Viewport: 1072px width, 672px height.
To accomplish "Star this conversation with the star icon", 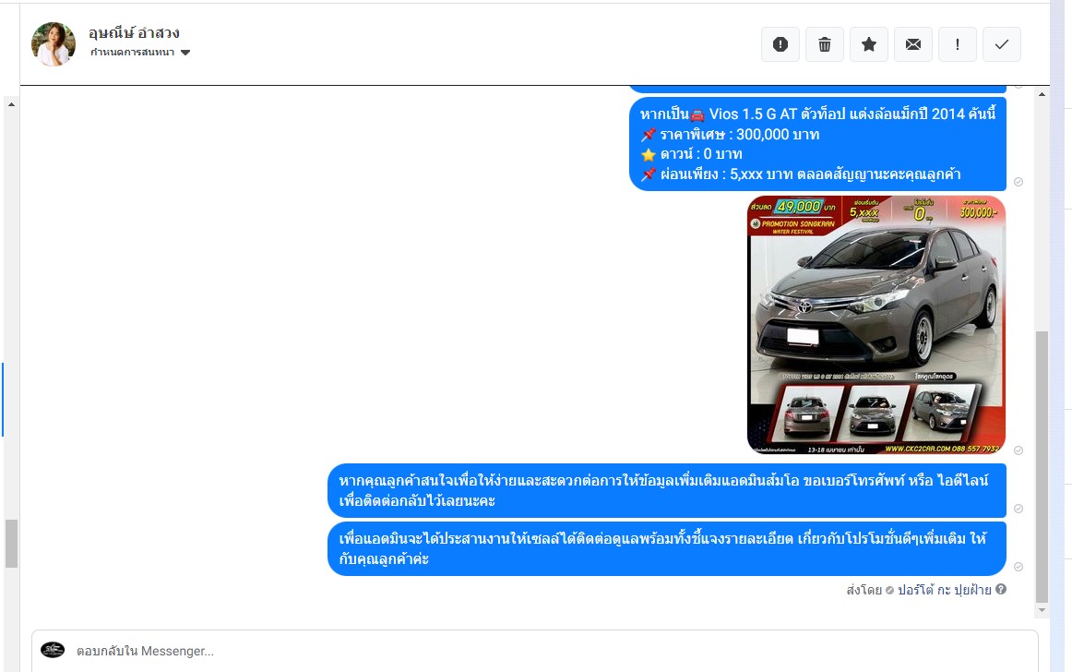I will pos(869,44).
